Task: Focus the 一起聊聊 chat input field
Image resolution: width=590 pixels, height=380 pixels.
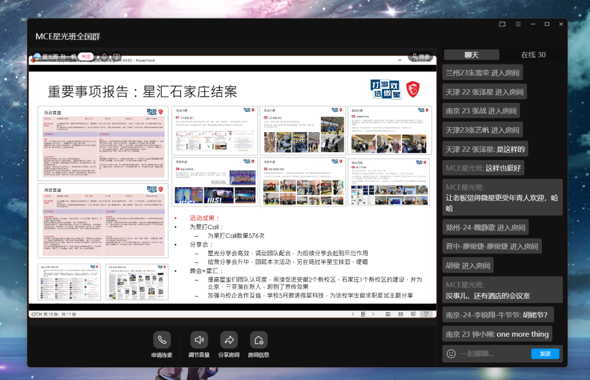Action: pos(494,353)
